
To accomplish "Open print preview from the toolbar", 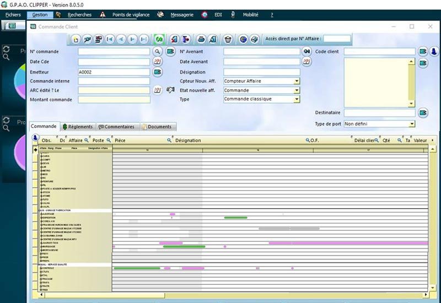I will (213, 39).
